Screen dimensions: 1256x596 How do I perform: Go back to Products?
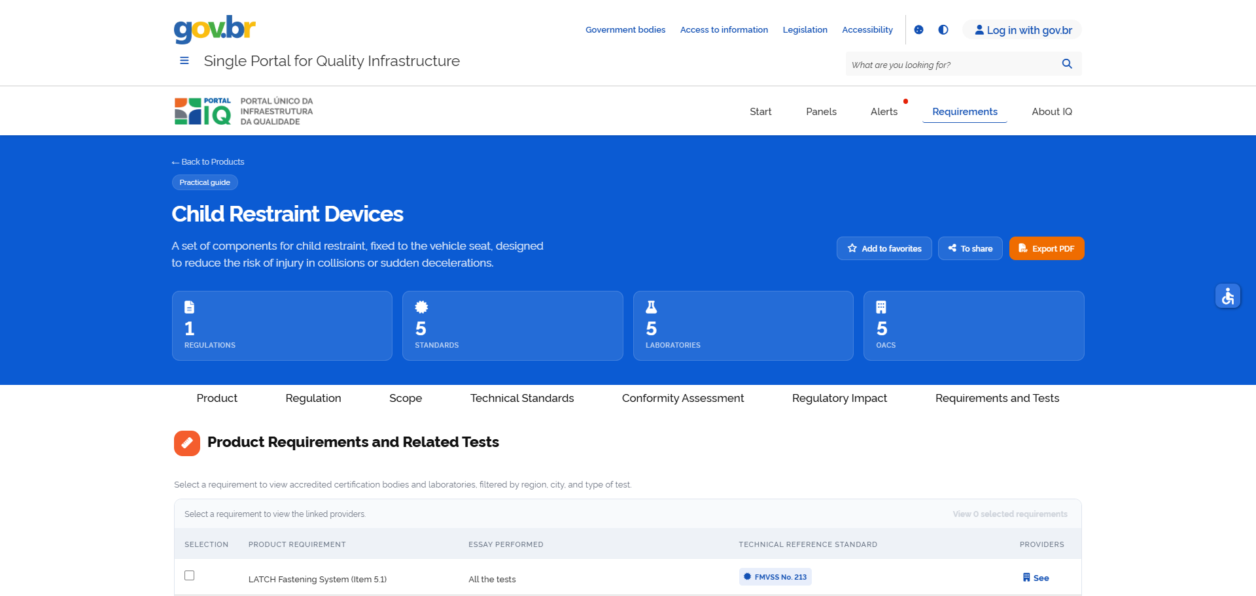point(208,162)
